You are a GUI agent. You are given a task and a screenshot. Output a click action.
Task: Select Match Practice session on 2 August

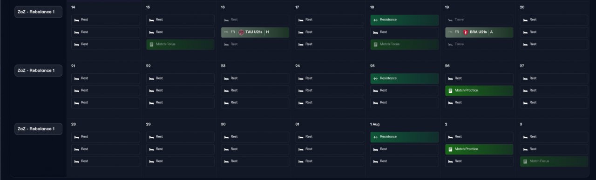[480, 149]
